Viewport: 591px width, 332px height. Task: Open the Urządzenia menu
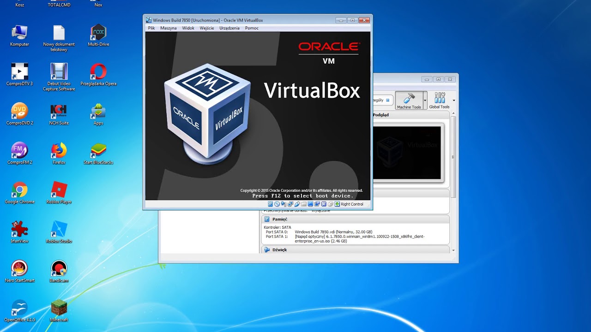click(x=229, y=28)
